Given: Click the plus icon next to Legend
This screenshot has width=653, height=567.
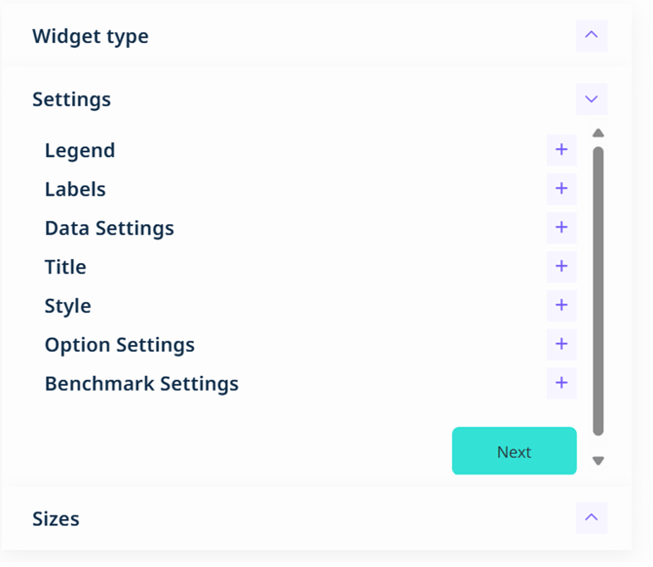Looking at the screenshot, I should pyautogui.click(x=561, y=150).
